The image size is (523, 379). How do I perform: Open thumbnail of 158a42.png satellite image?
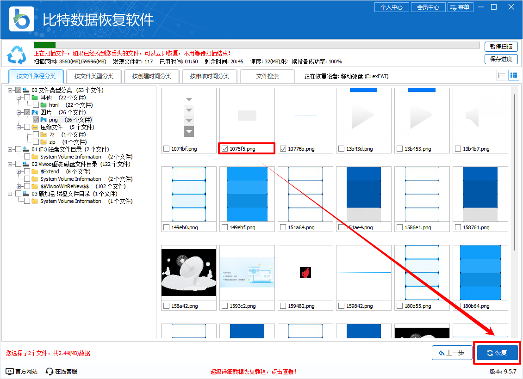pos(189,272)
